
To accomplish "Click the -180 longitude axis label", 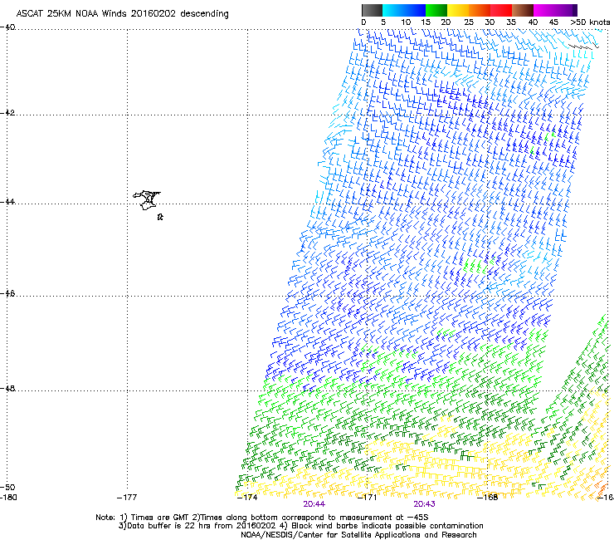I will point(8,498).
